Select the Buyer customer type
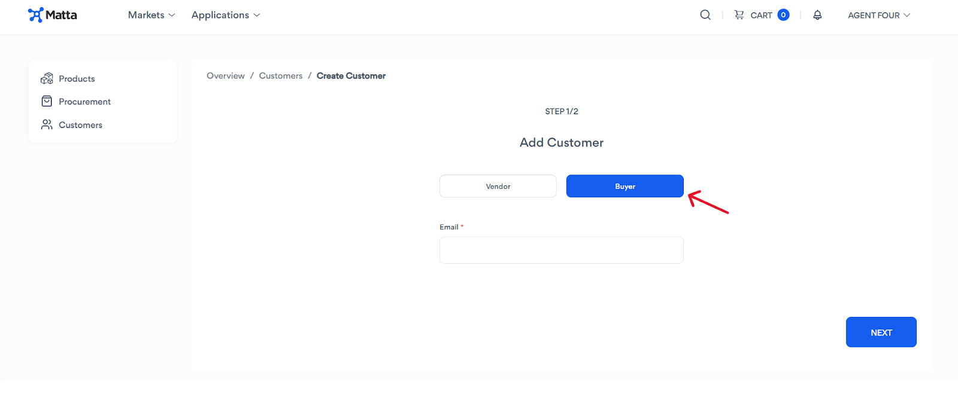958x394 pixels. coord(625,186)
